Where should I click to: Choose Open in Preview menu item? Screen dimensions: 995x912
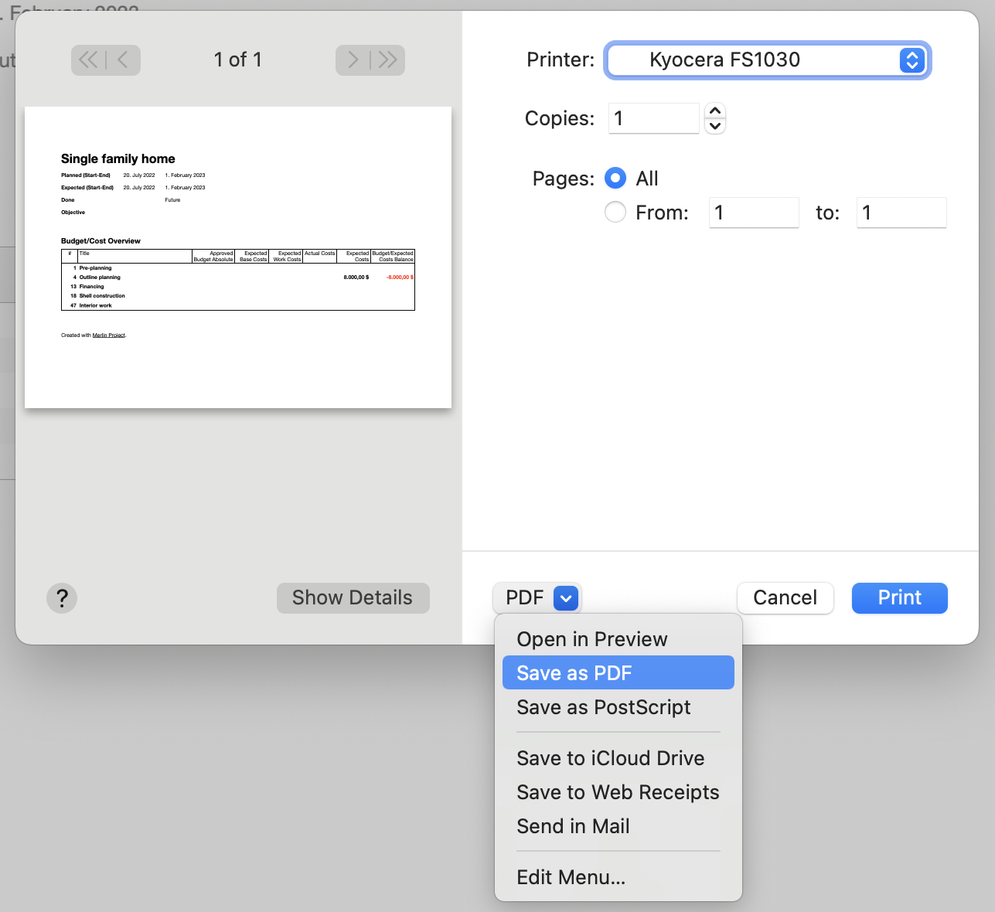point(591,639)
